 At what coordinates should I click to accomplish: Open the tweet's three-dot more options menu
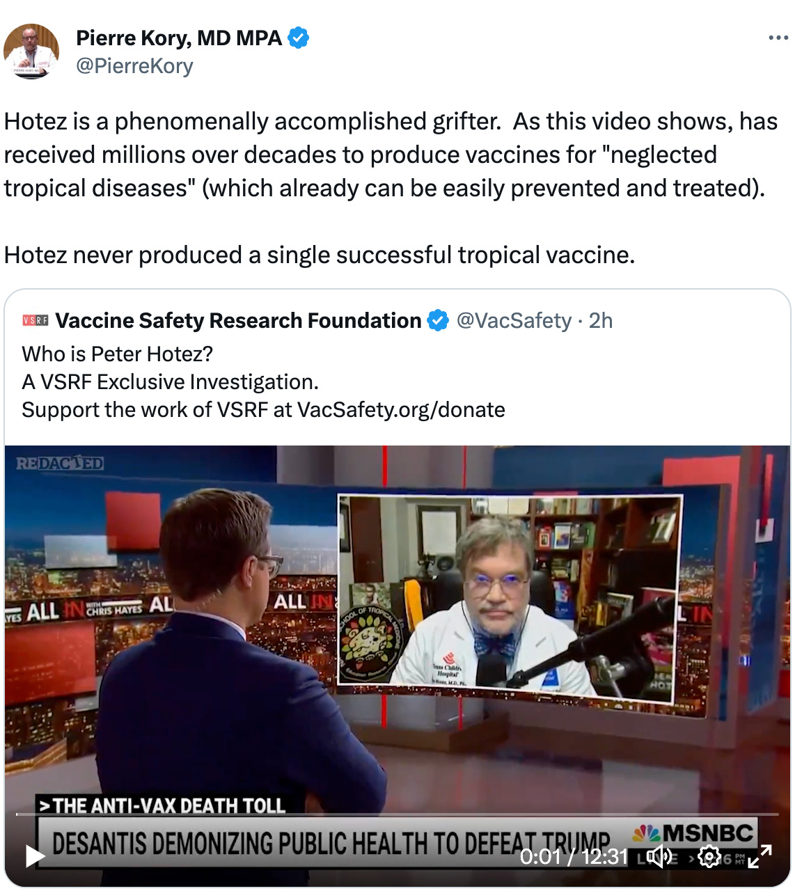pos(778,38)
